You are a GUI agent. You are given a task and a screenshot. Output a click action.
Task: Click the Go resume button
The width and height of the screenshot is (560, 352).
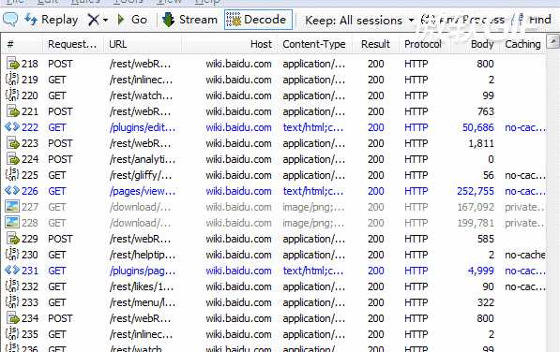click(x=132, y=20)
